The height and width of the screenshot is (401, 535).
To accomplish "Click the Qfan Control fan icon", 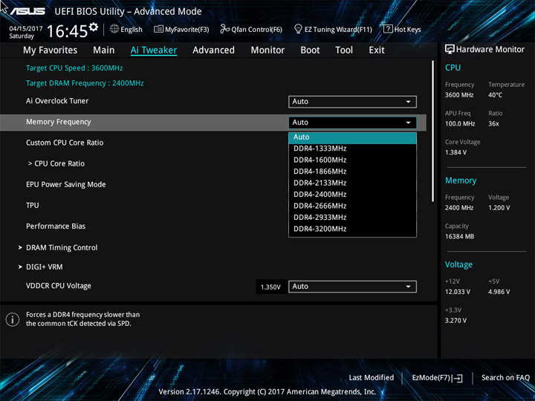I will click(224, 29).
